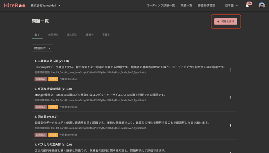The height and width of the screenshot is (153, 269).
Task: Go to コーディング試験一覧
Action: point(161,5)
